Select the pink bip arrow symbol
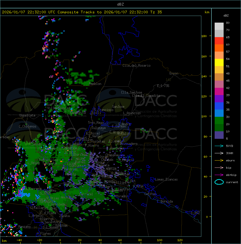The width and height of the screenshot is (241, 244). (x=219, y=167)
